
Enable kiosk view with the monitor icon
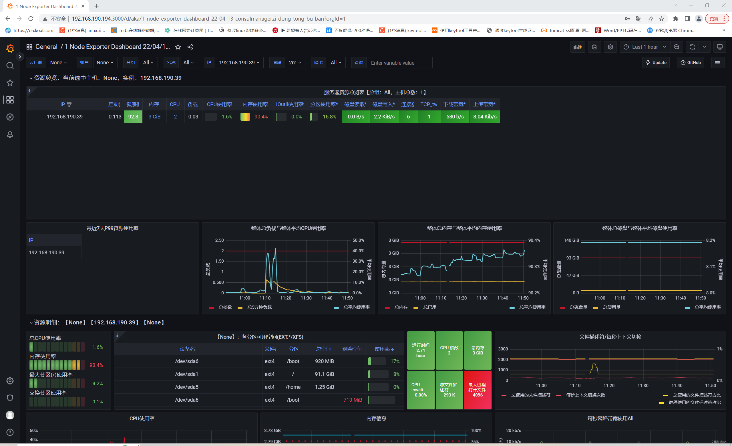point(720,47)
